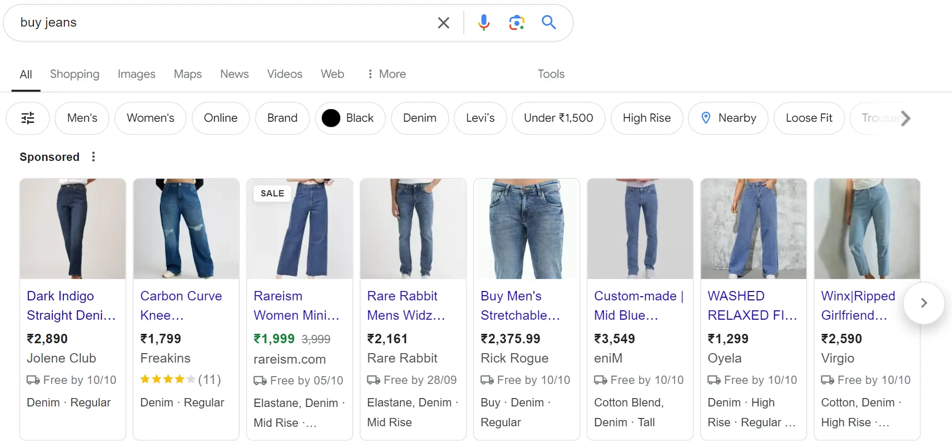Toggle the High Rise filter chip

[x=647, y=118]
